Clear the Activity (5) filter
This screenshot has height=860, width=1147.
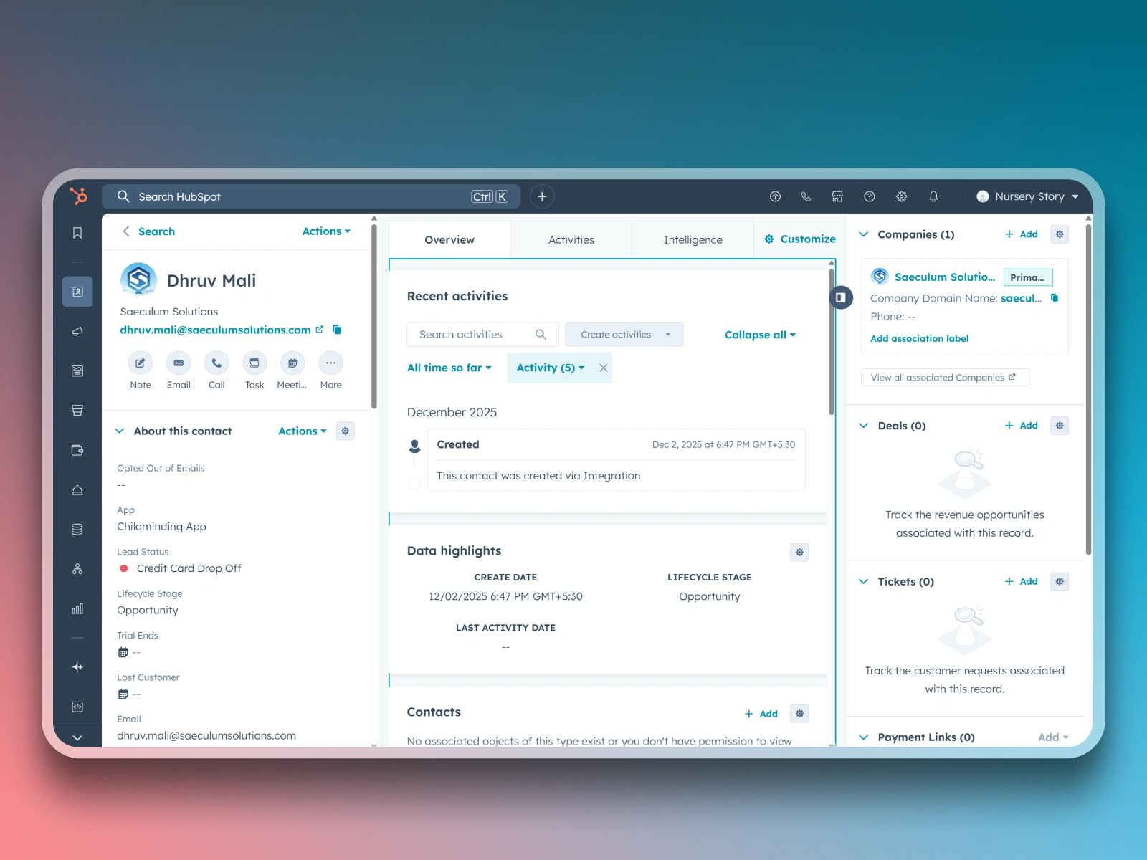pos(604,368)
